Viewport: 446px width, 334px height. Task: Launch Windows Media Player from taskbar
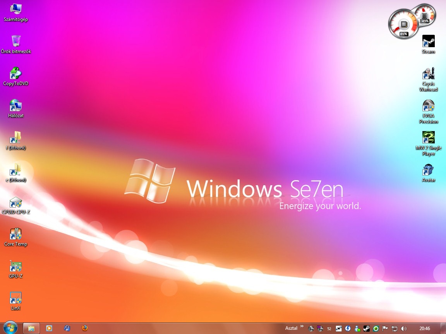pos(49,328)
